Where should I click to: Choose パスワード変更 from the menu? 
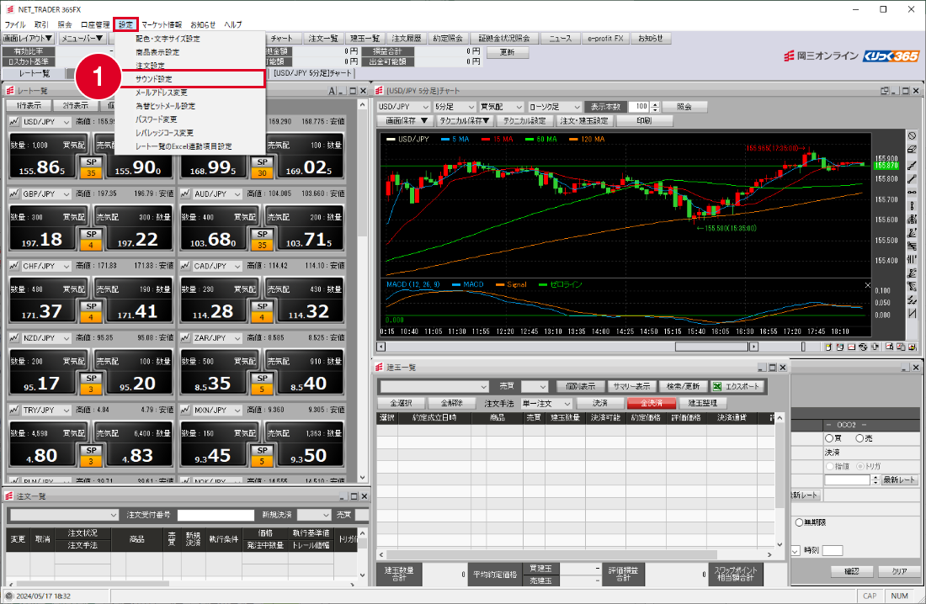156,119
